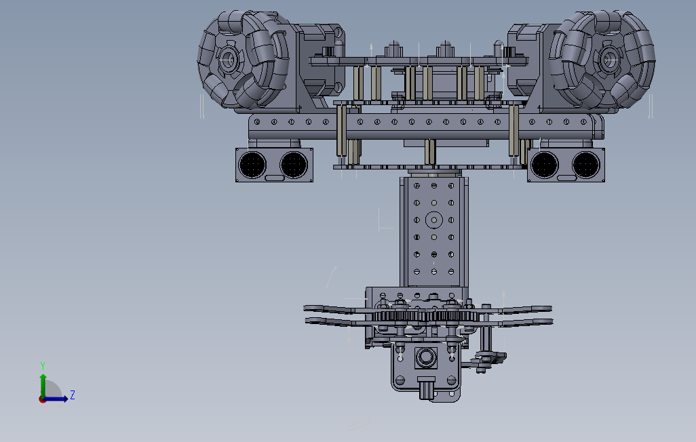The height and width of the screenshot is (442, 696).
Task: Select the long horizontal perforated beam
Action: coord(425,127)
